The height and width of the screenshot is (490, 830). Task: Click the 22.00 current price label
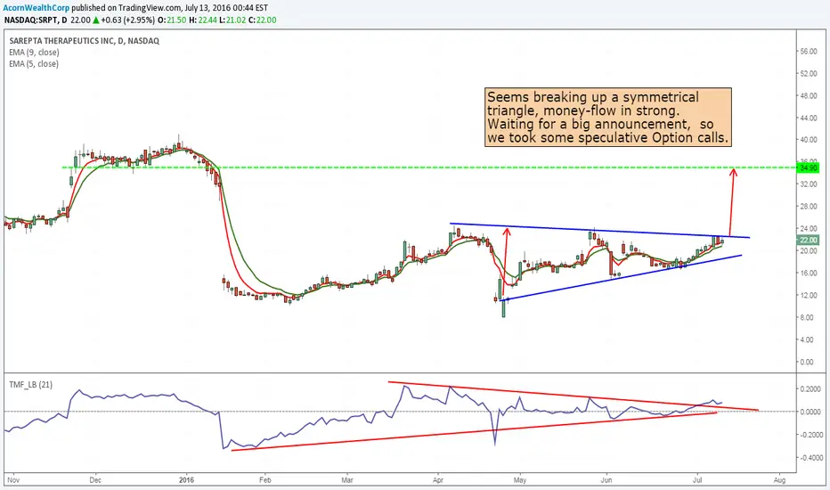tap(809, 240)
